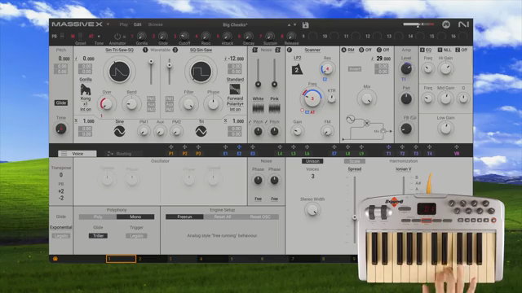522x293 pixels.
Task: Toggle Aux button on oscillator 2
Action: 169,104
